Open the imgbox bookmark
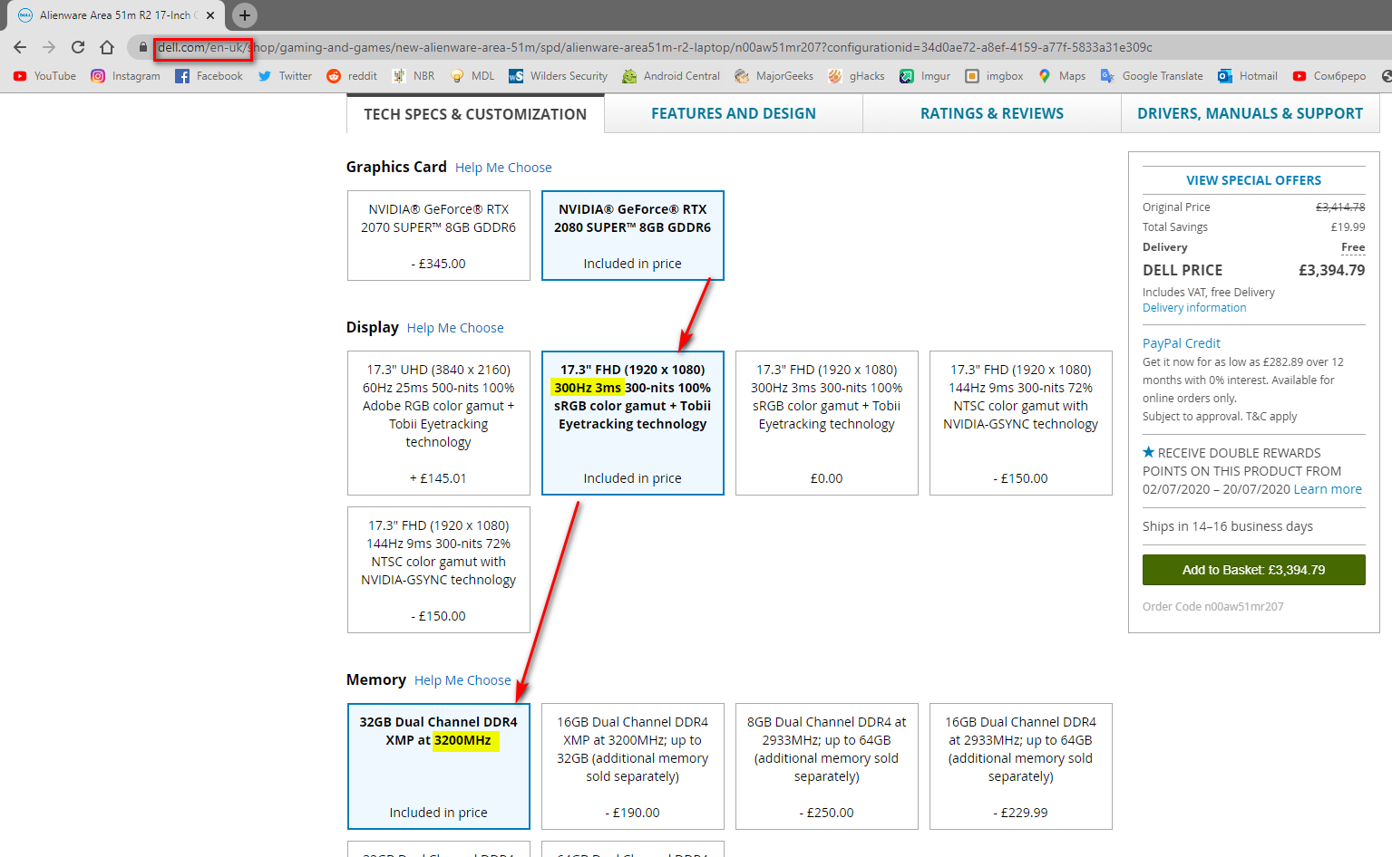 pyautogui.click(x=994, y=76)
